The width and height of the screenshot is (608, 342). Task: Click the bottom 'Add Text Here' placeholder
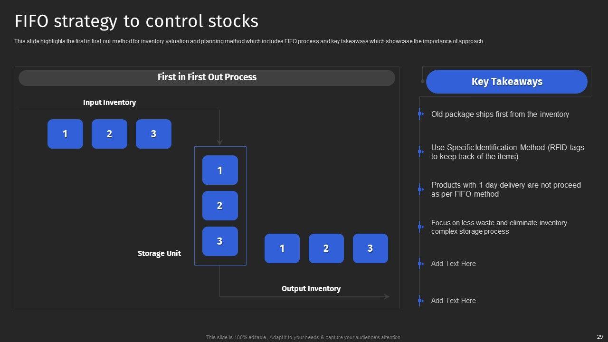pyautogui.click(x=453, y=301)
